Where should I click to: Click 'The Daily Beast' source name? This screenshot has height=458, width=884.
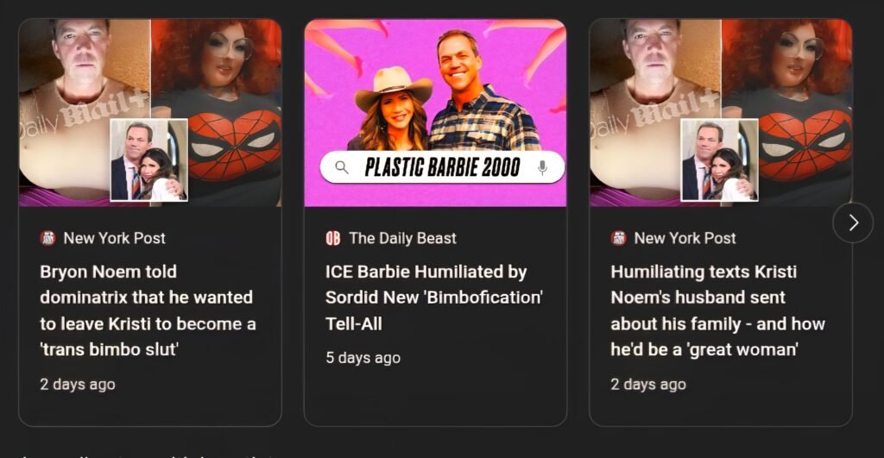pos(402,238)
